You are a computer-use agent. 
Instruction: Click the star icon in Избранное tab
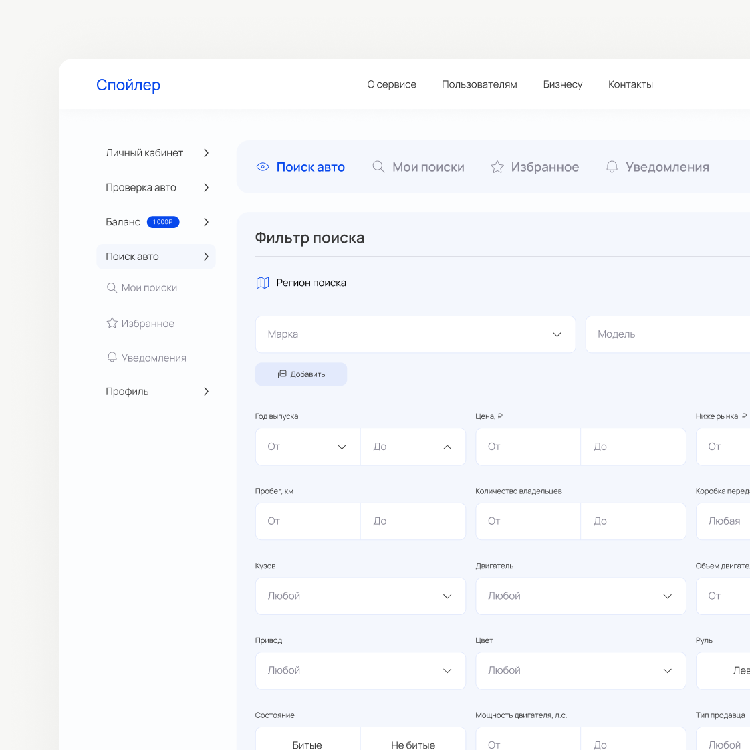tap(497, 167)
